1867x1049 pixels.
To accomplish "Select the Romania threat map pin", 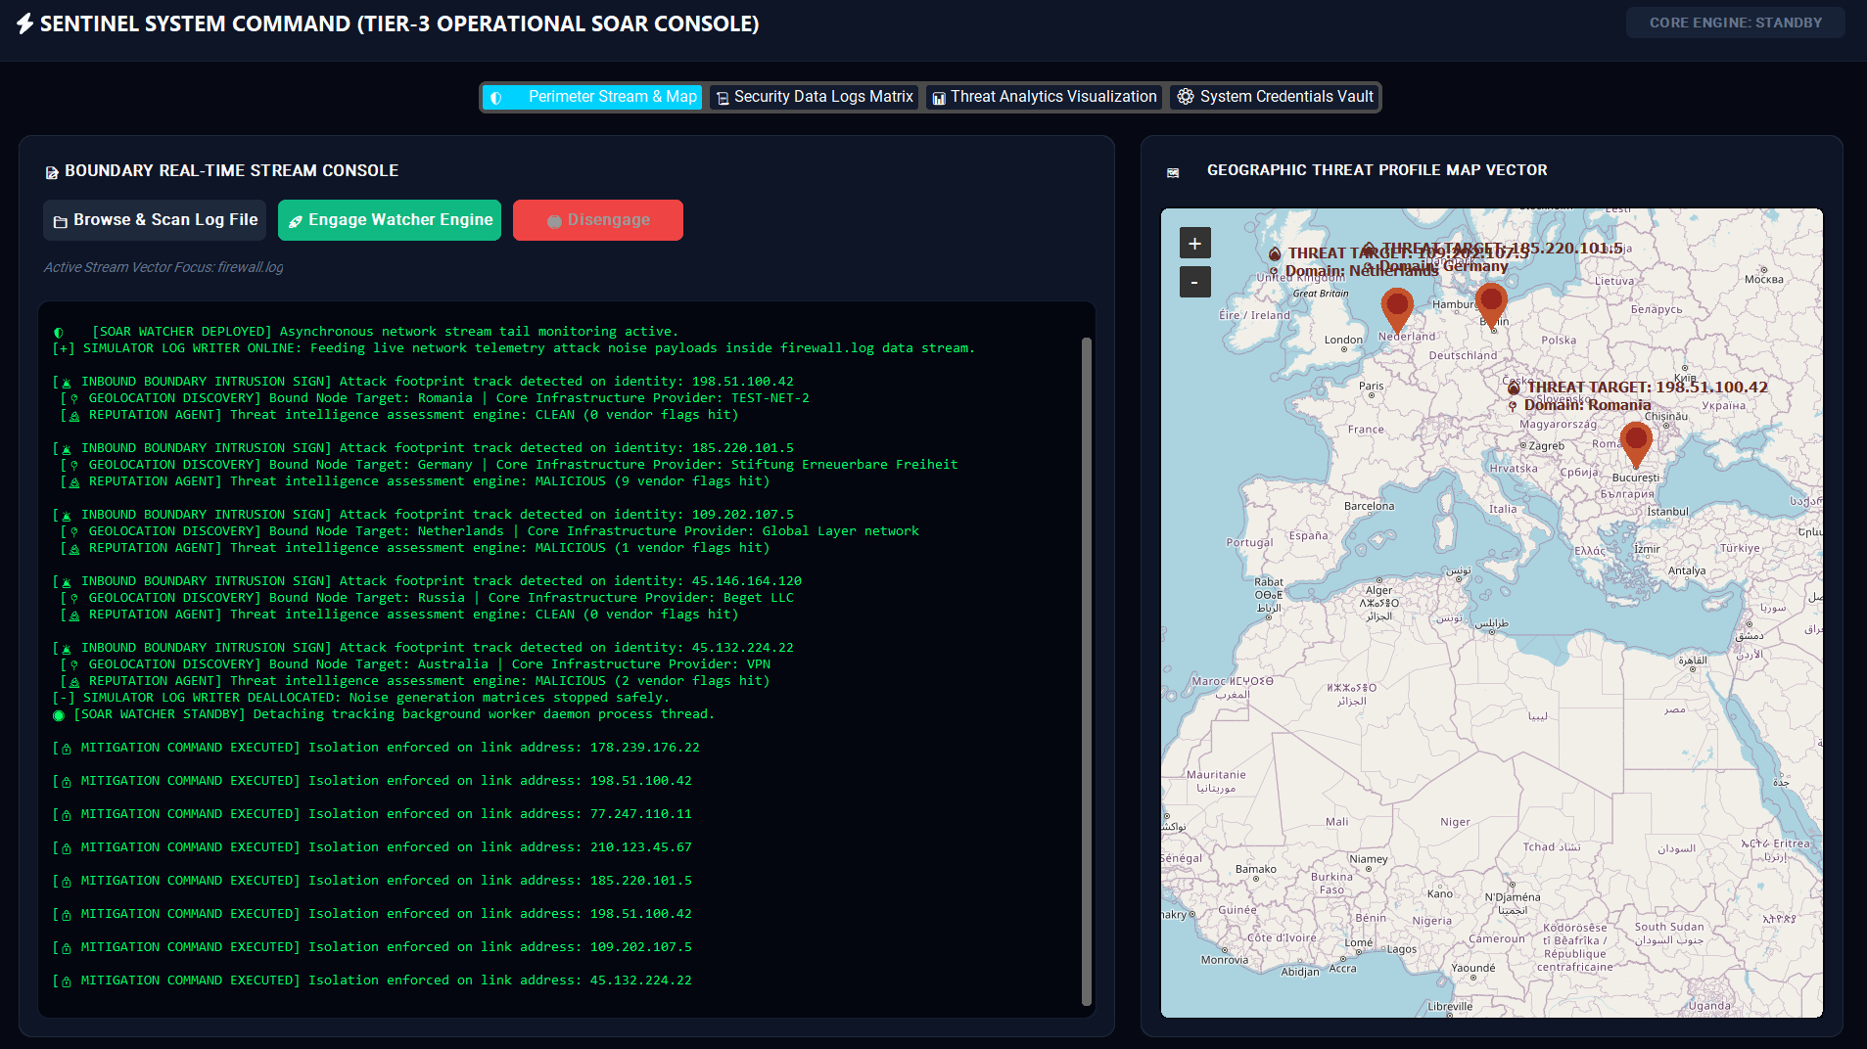I will [x=1636, y=444].
